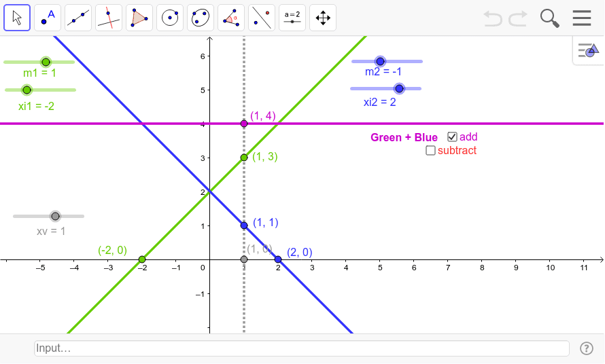This screenshot has width=605, height=364.
Task: Click the Redo arrow
Action: (x=518, y=18)
